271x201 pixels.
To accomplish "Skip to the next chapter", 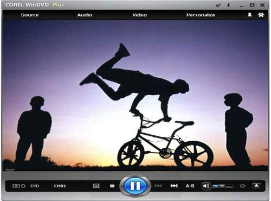I will pos(174,186).
